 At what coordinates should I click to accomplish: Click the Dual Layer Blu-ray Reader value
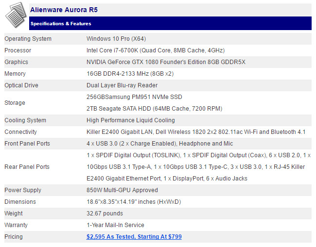click(x=122, y=85)
